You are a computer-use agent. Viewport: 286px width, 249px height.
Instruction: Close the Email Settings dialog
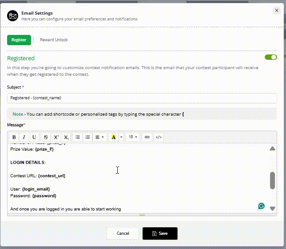pyautogui.click(x=277, y=10)
